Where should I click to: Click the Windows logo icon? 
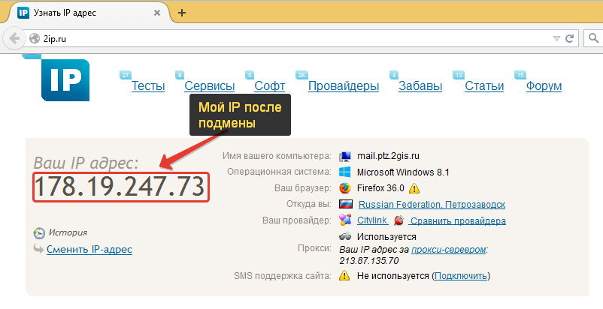[345, 172]
